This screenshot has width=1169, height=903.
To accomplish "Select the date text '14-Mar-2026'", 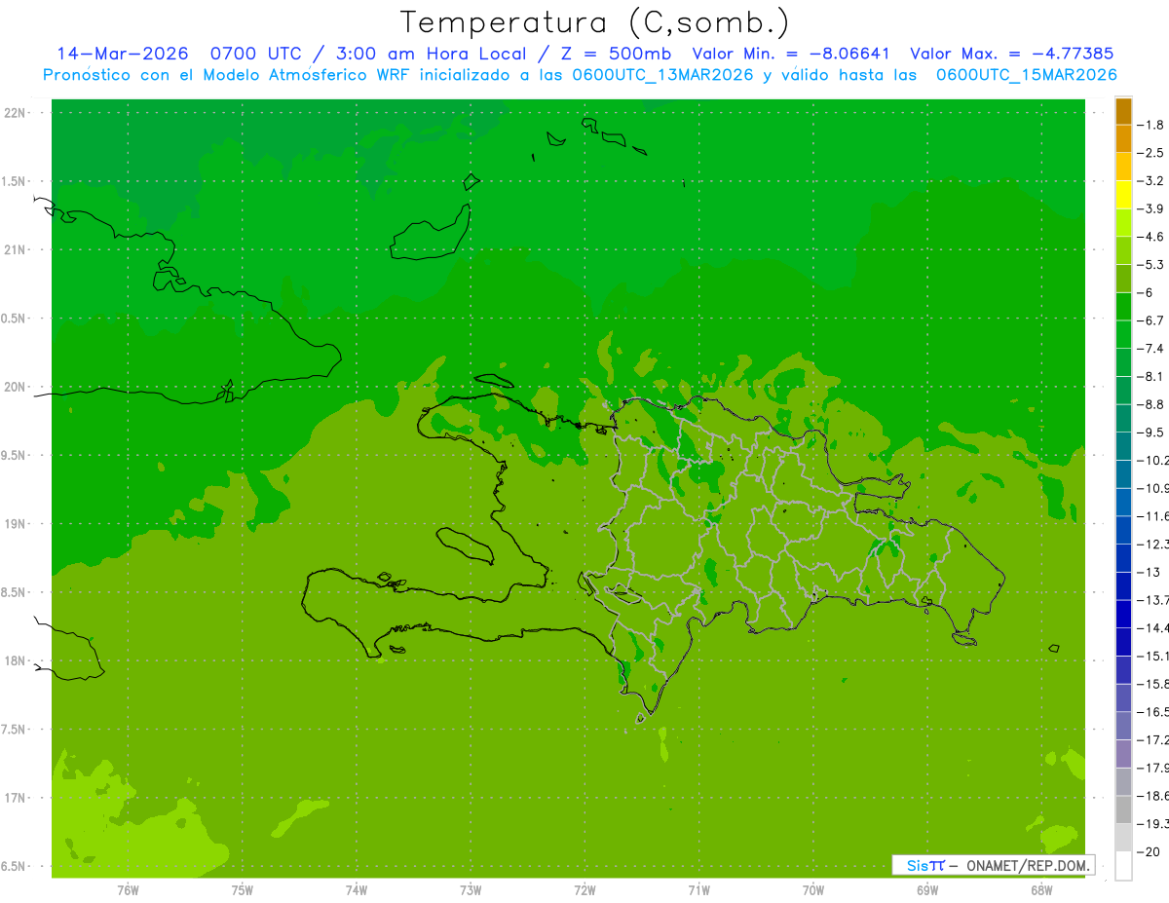I will (x=122, y=54).
